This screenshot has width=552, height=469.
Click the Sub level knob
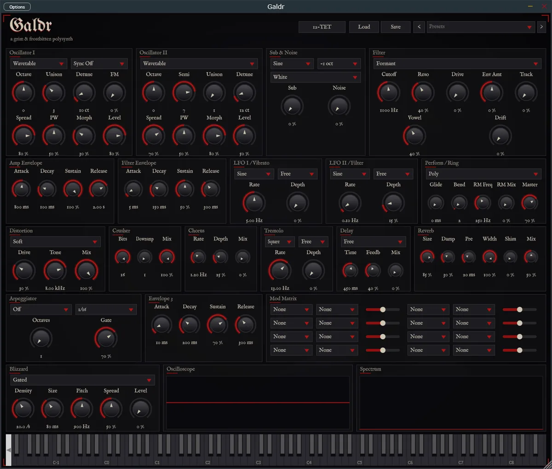[292, 106]
